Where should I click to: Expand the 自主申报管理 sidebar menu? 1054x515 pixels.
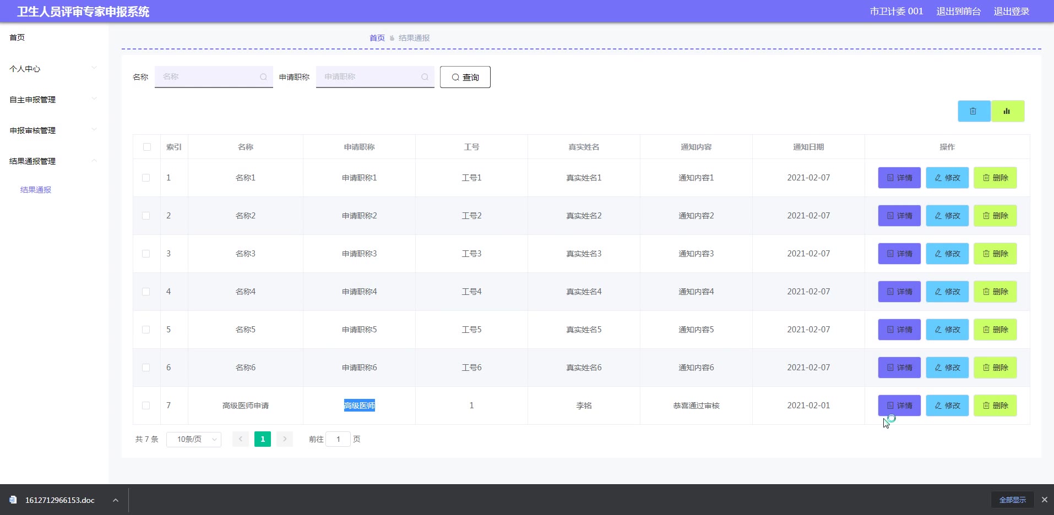(54, 100)
